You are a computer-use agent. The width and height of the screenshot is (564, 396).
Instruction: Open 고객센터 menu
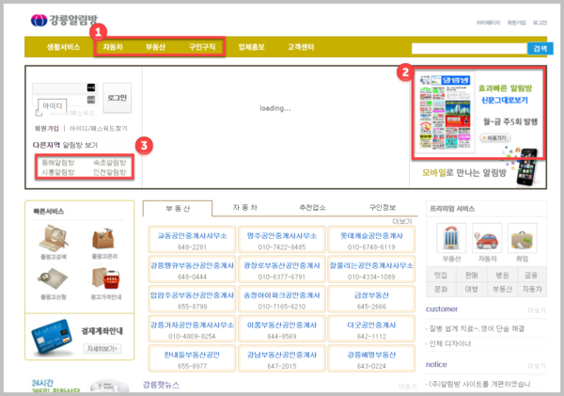tap(301, 47)
